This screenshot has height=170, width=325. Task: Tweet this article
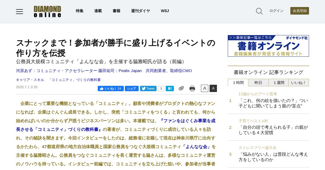[148, 89]
